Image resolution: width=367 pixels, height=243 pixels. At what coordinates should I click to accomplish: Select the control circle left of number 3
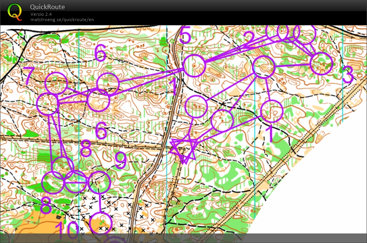click(x=321, y=64)
